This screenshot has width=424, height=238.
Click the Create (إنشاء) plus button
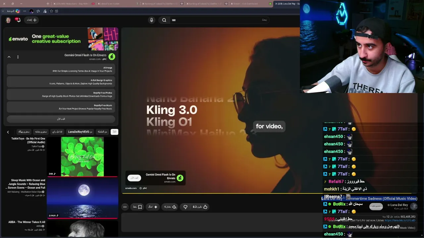pos(32,20)
